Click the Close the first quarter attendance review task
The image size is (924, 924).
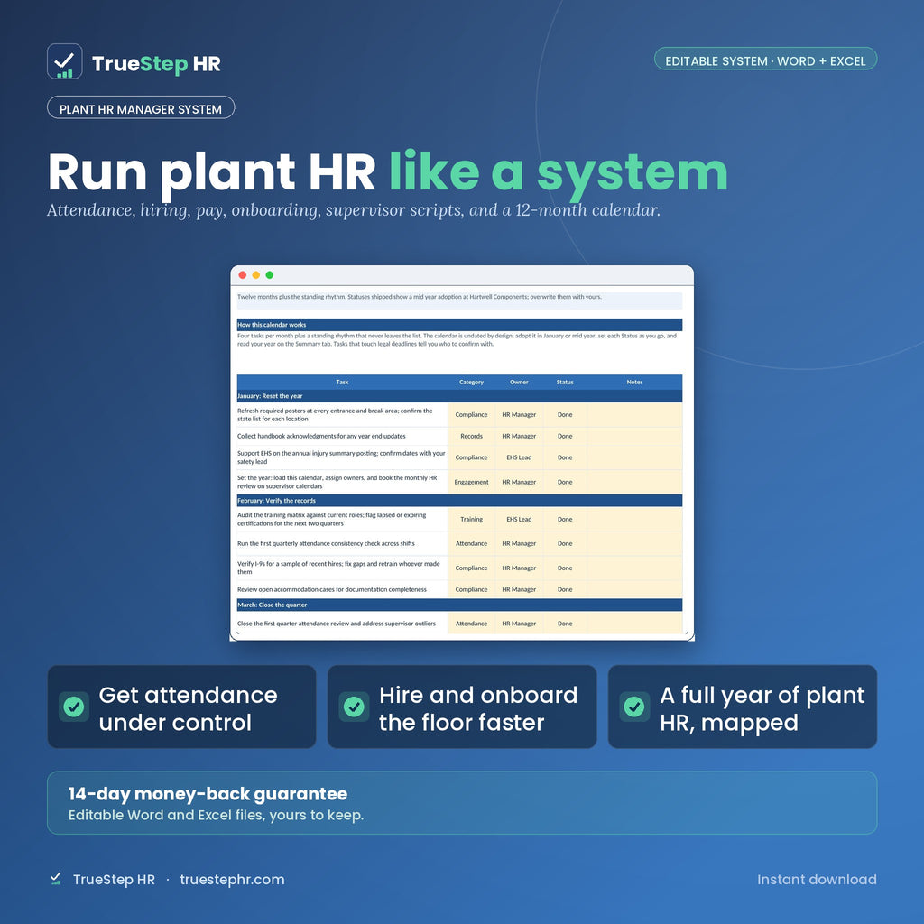[342, 624]
